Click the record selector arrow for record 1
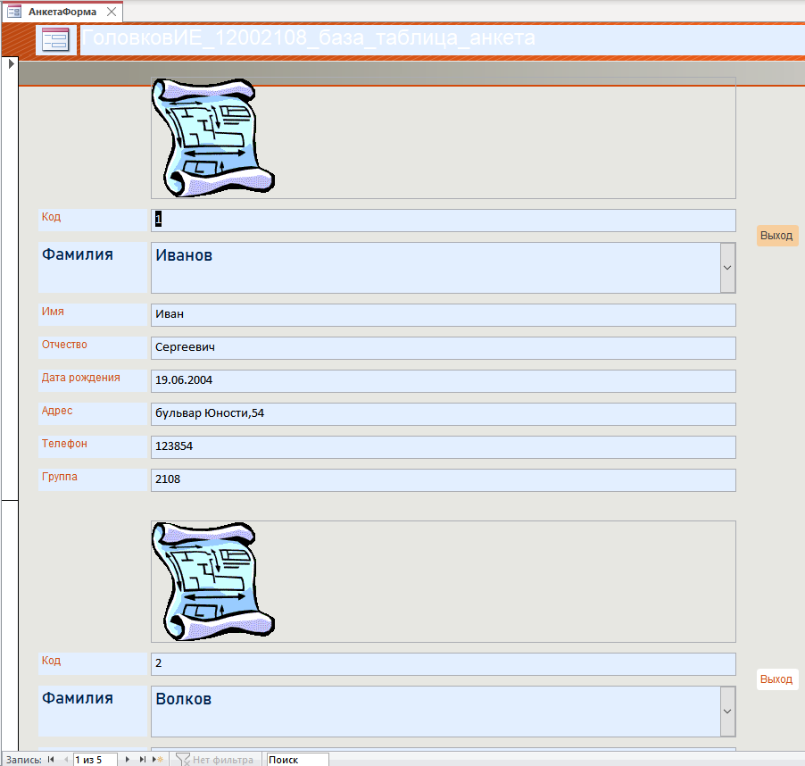The width and height of the screenshot is (805, 766). tap(11, 64)
